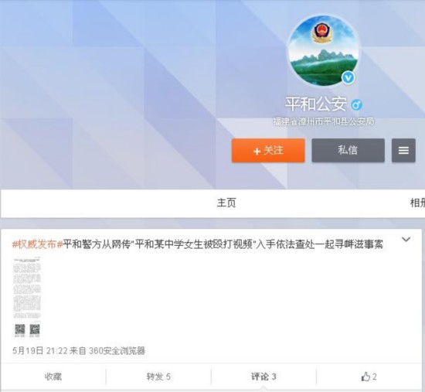Click the 360安全浏览器 source link

click(x=117, y=351)
